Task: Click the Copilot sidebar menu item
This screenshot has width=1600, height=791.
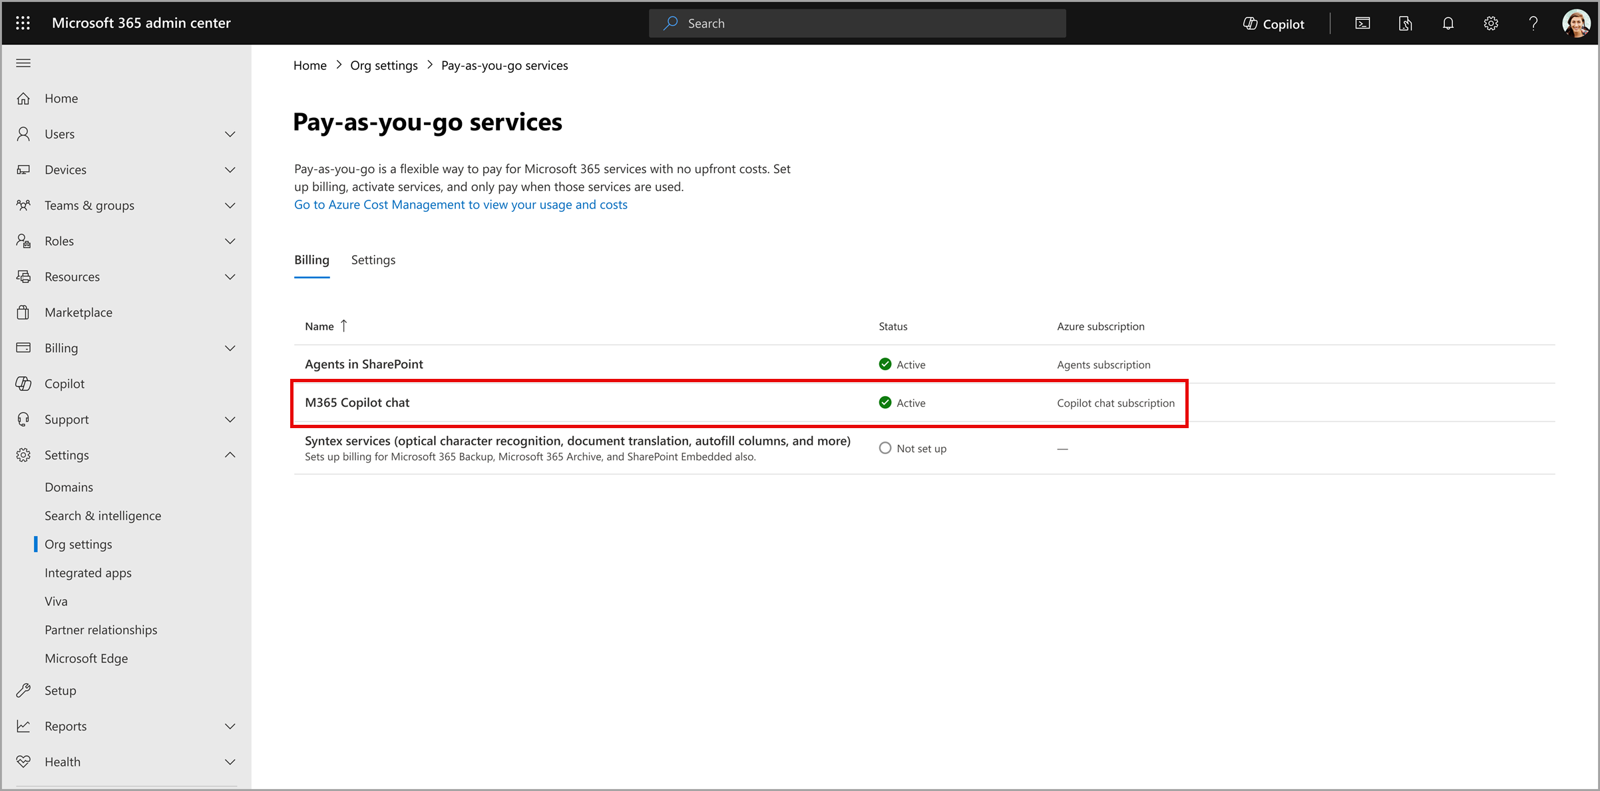Action: [x=63, y=384]
